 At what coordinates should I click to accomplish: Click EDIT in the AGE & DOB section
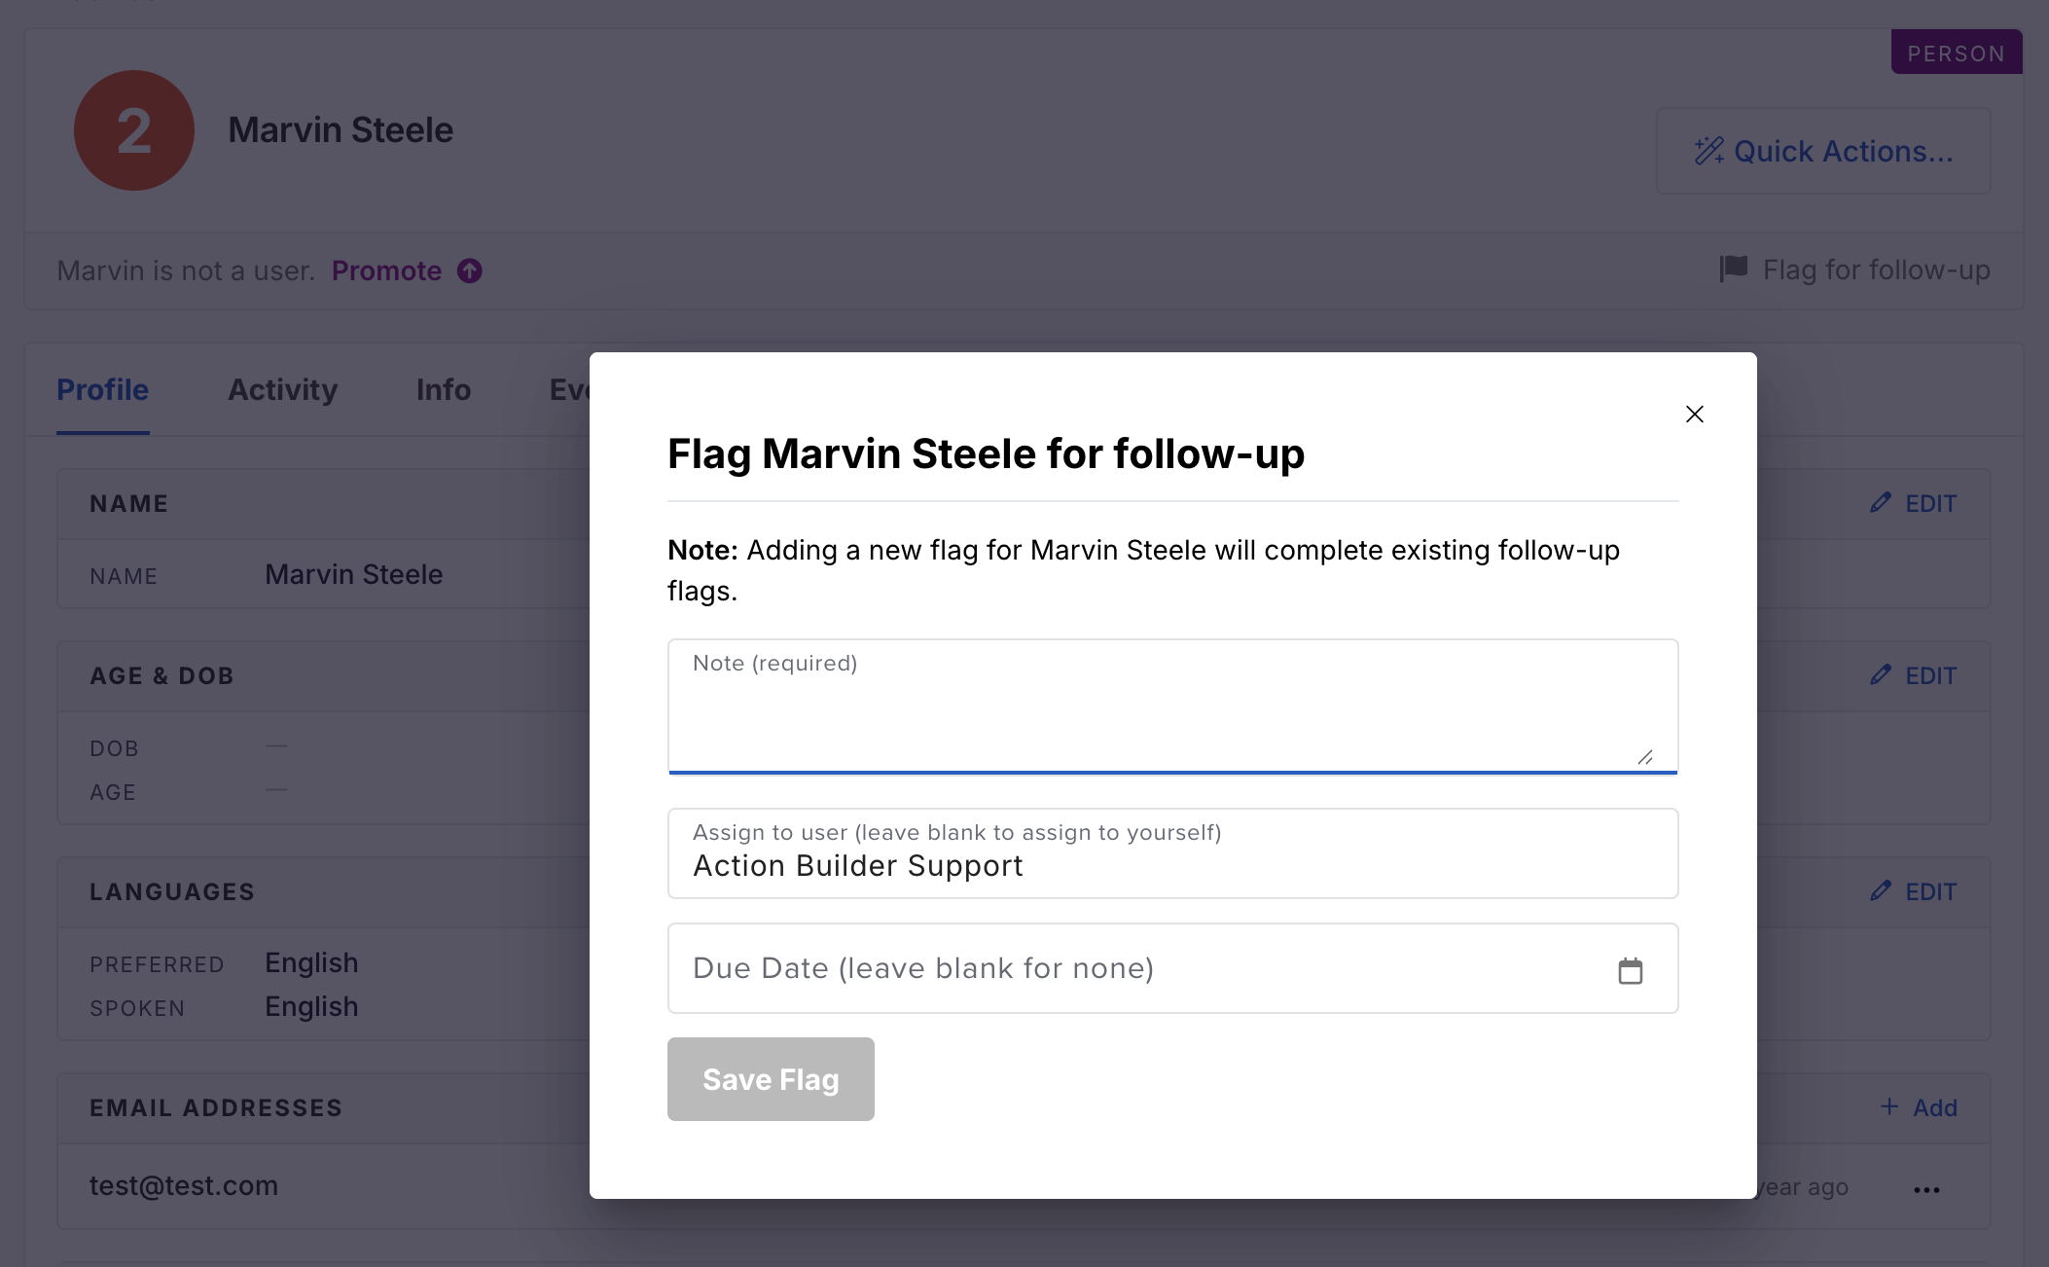pos(1930,675)
